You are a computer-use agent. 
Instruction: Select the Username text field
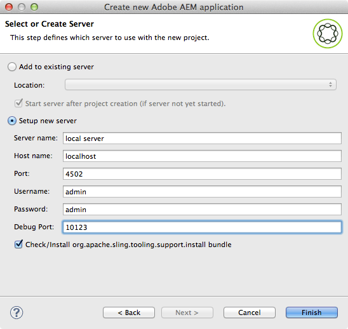(202, 192)
